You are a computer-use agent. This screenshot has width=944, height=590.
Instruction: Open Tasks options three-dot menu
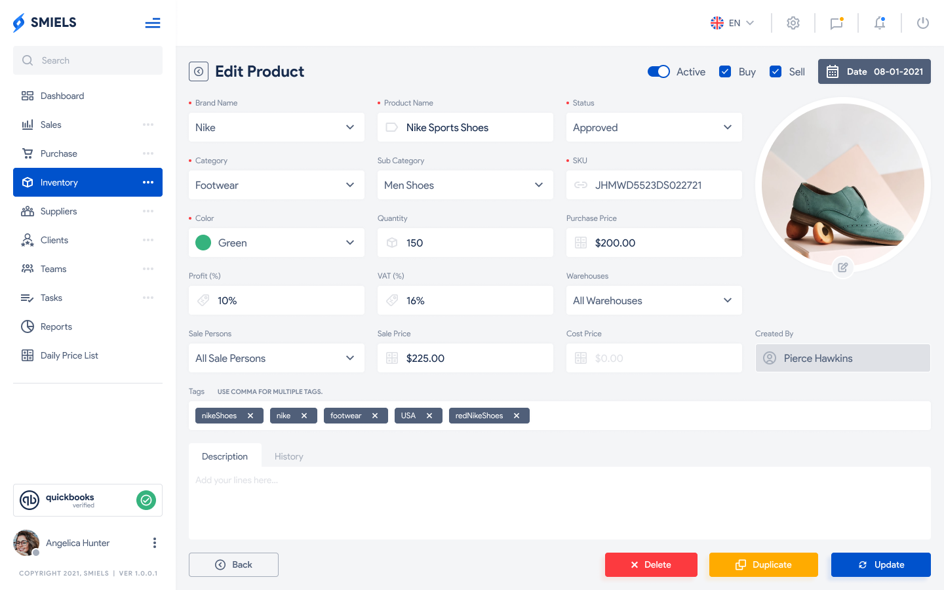148,298
